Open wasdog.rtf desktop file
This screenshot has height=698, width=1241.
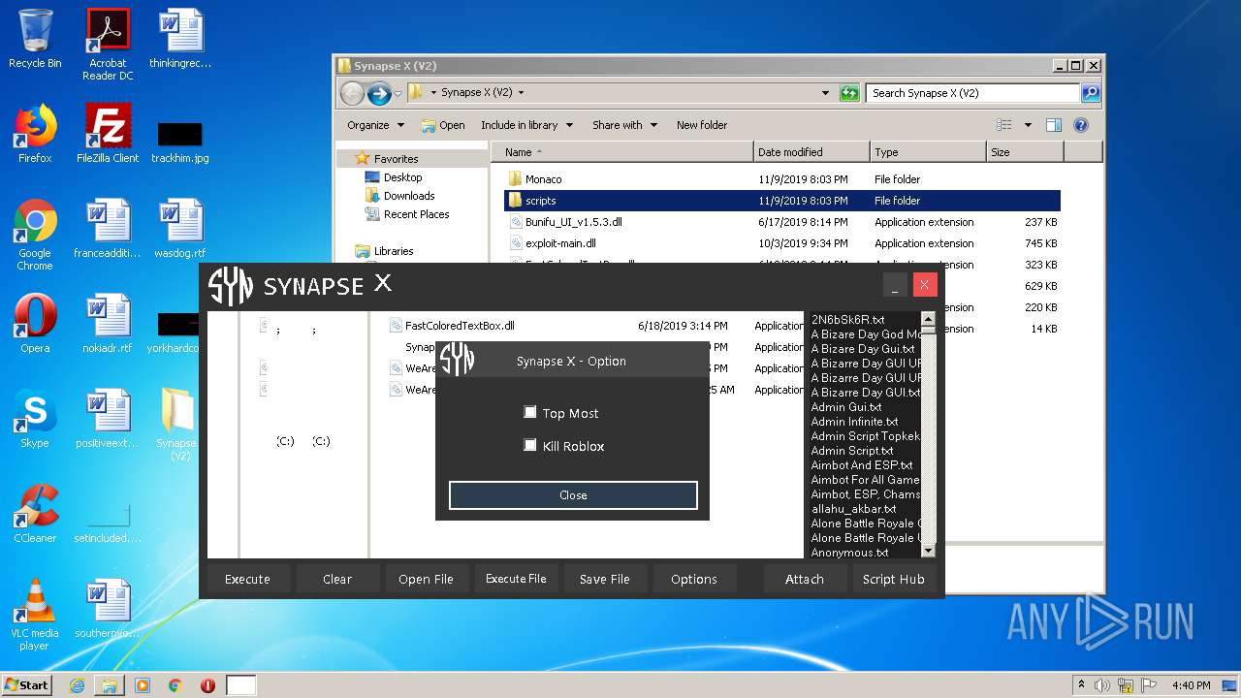pos(180,229)
